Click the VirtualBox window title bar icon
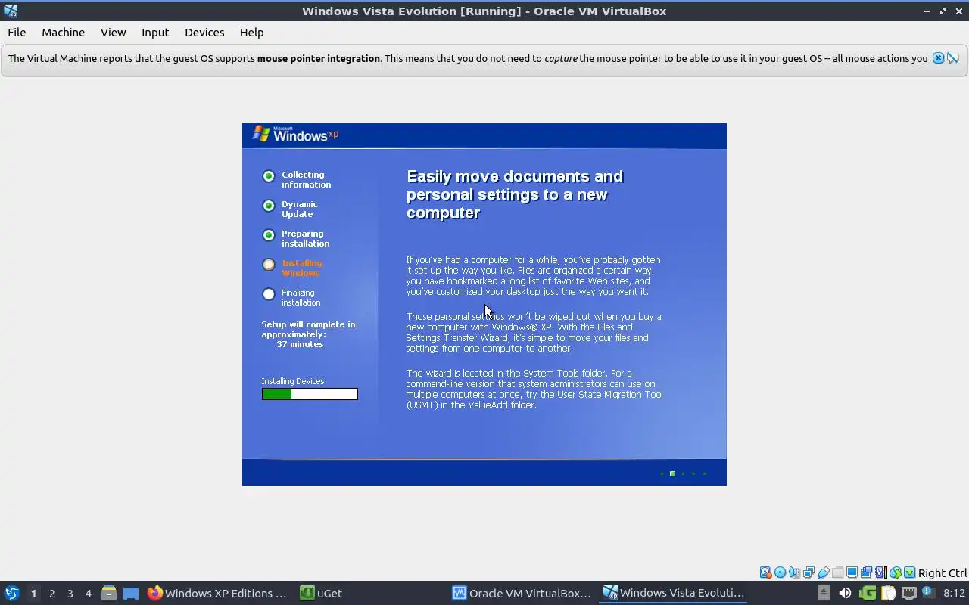Screen dimensions: 969x605 (10, 11)
